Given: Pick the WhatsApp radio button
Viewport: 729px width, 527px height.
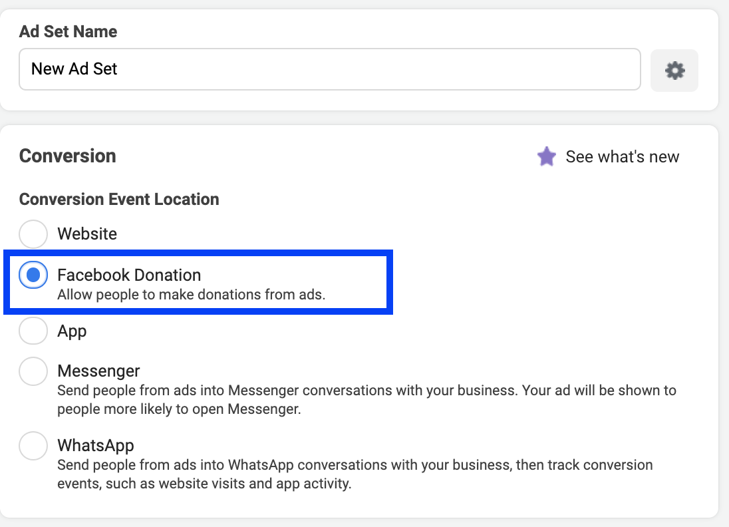Looking at the screenshot, I should [33, 446].
